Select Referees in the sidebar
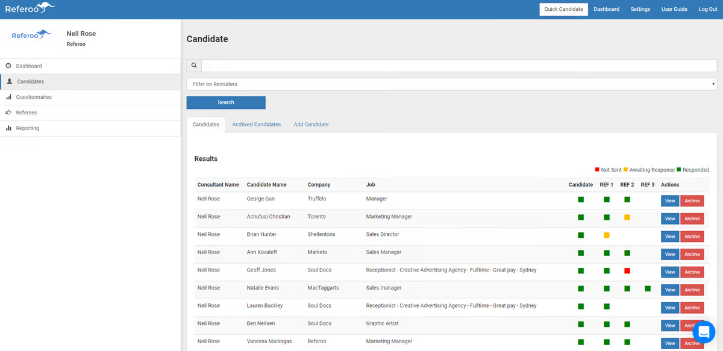 point(90,113)
